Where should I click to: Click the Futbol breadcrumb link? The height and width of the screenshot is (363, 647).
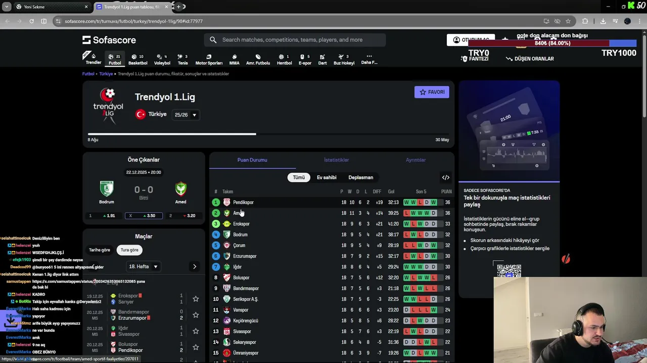tap(88, 74)
